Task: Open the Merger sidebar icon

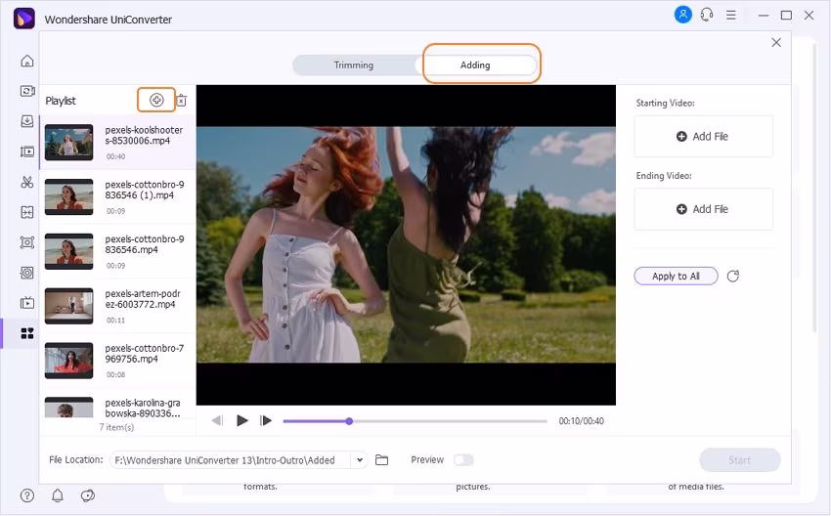Action: (x=27, y=212)
